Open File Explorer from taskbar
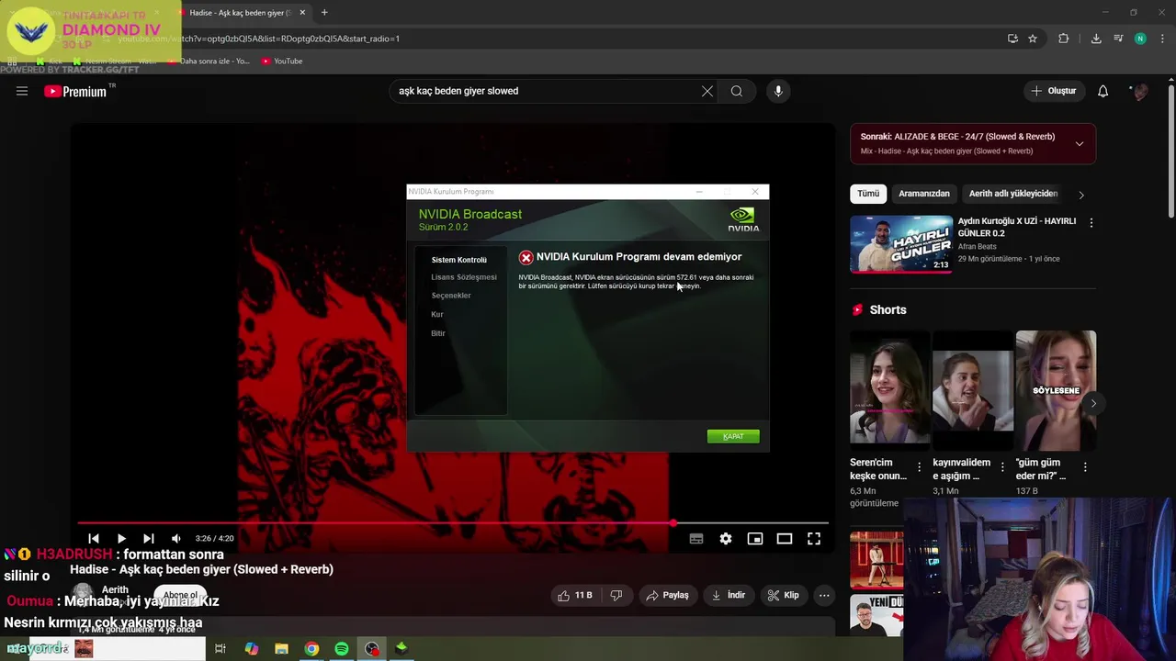Image resolution: width=1176 pixels, height=661 pixels. click(281, 649)
